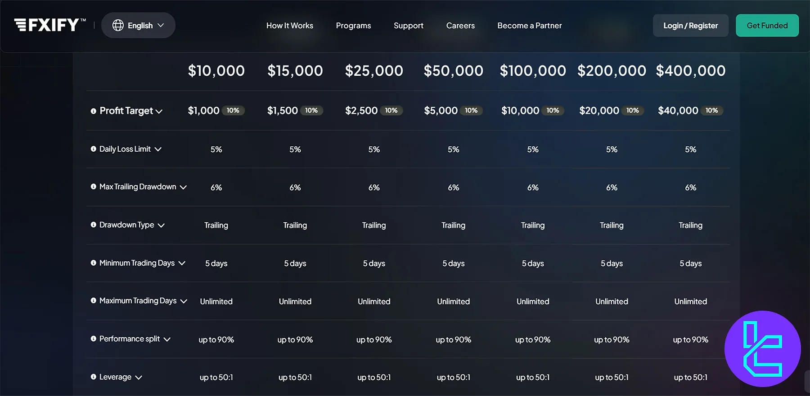Click the info icon beside Drawdown Type
The height and width of the screenshot is (396, 810).
coord(94,225)
